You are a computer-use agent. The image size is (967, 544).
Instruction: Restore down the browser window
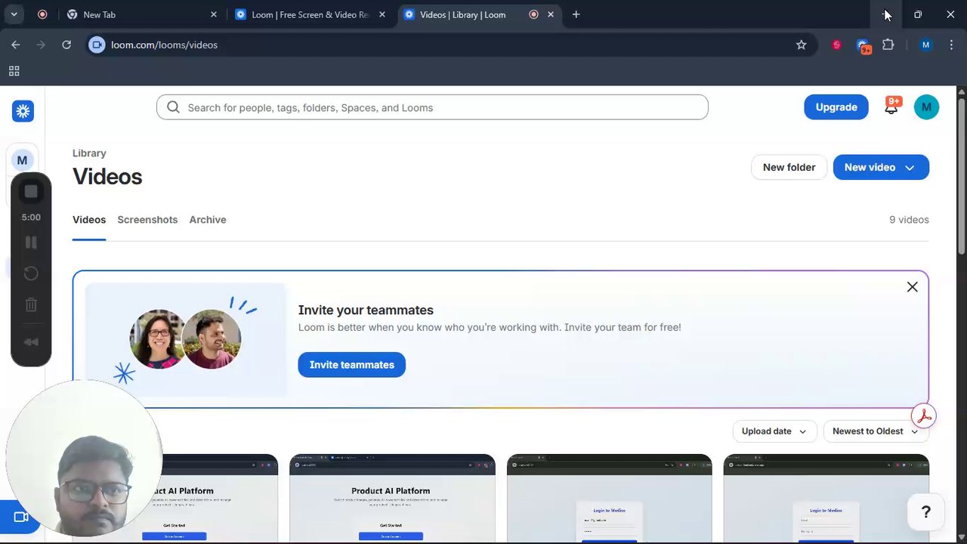(918, 14)
